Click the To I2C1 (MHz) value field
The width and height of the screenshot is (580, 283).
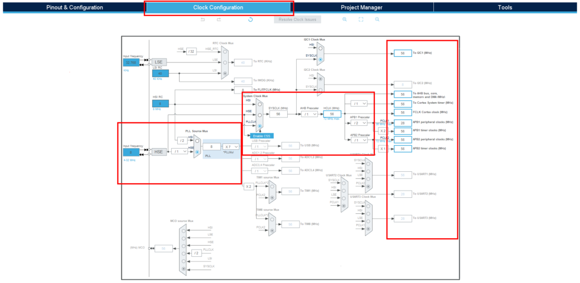click(403, 53)
